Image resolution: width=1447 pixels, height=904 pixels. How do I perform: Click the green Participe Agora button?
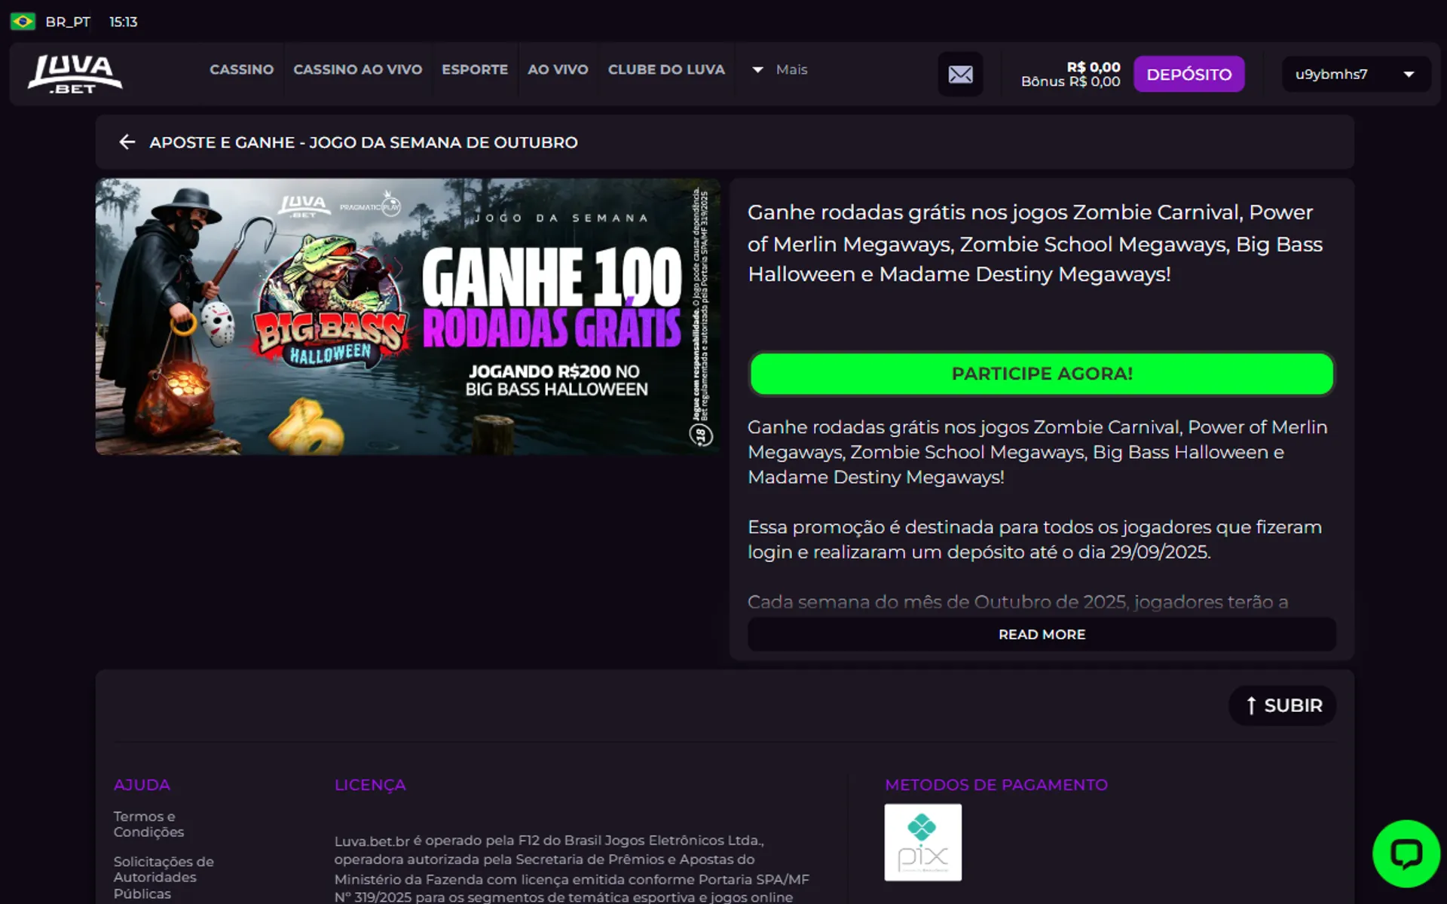1042,374
